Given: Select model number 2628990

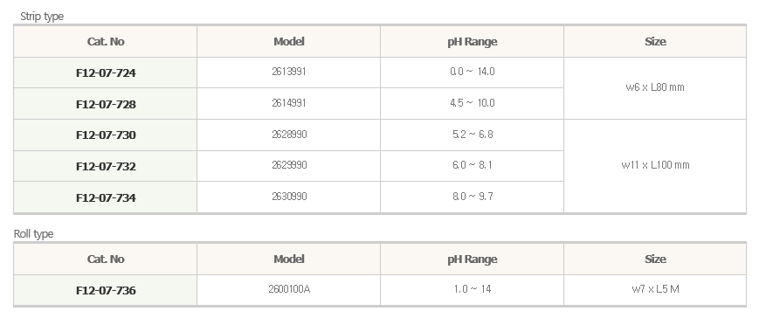Looking at the screenshot, I should coord(289,135).
